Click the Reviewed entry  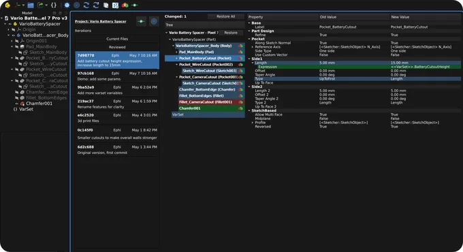117,47
